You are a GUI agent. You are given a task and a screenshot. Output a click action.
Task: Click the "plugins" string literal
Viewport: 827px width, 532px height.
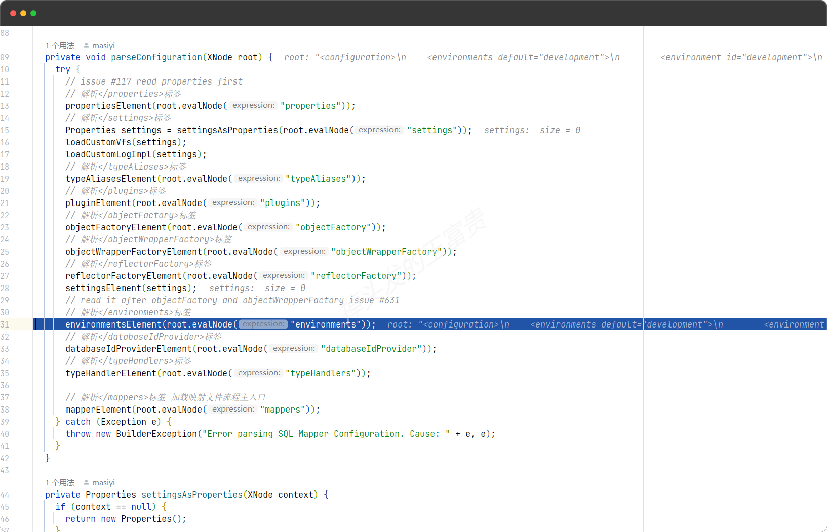pyautogui.click(x=283, y=203)
